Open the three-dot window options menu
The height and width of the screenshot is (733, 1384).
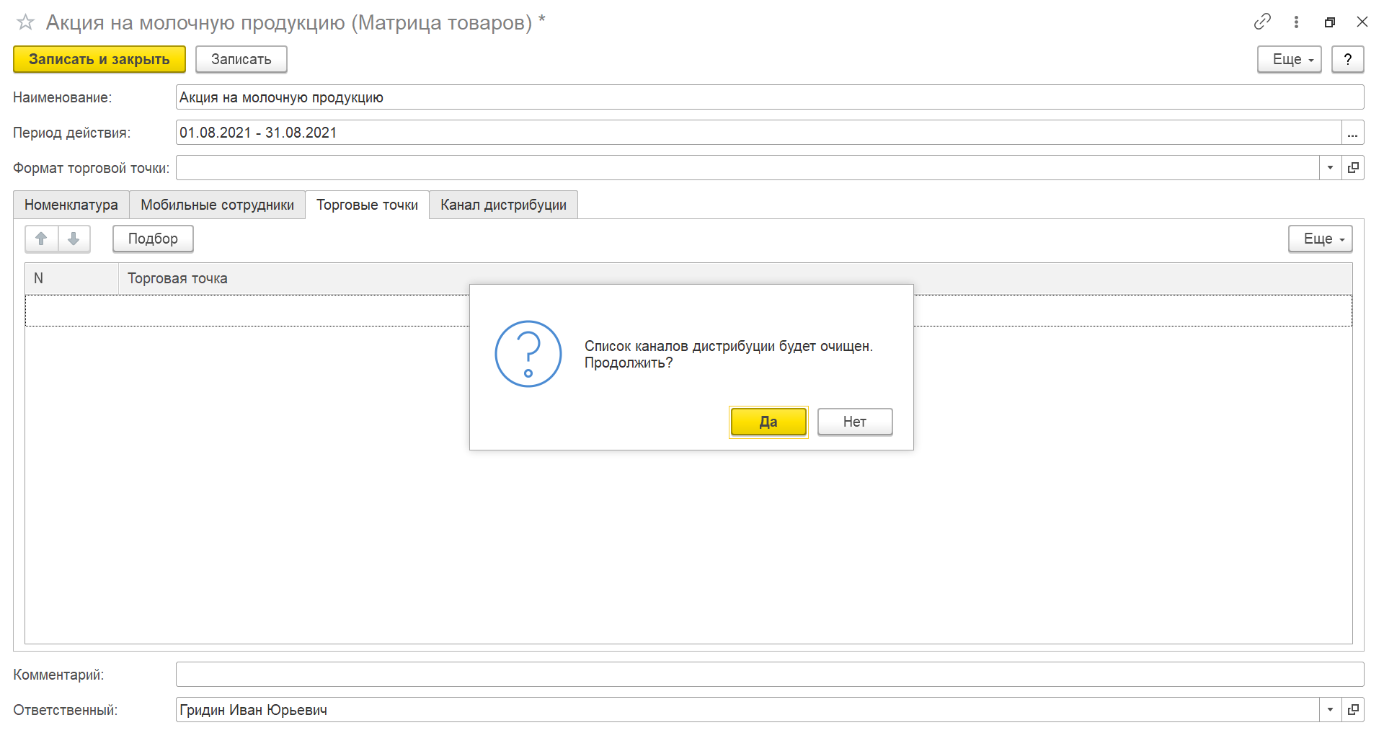1296,22
